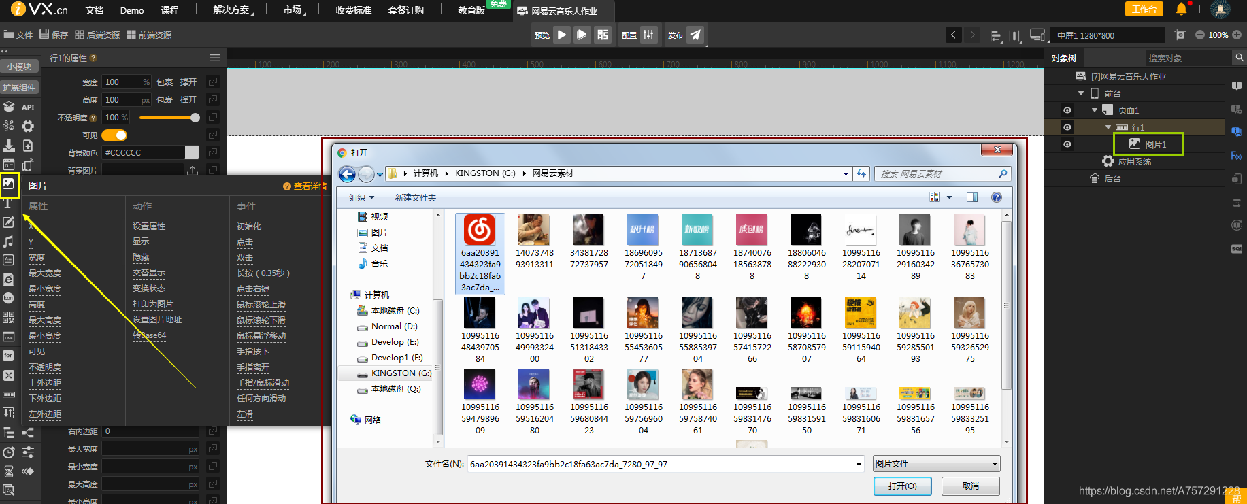
Task: Click the undo back-arrow button
Action: 953,35
